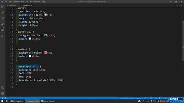Click the VS Code logo icon in title bar
The image size is (184, 103).
point(2,2)
